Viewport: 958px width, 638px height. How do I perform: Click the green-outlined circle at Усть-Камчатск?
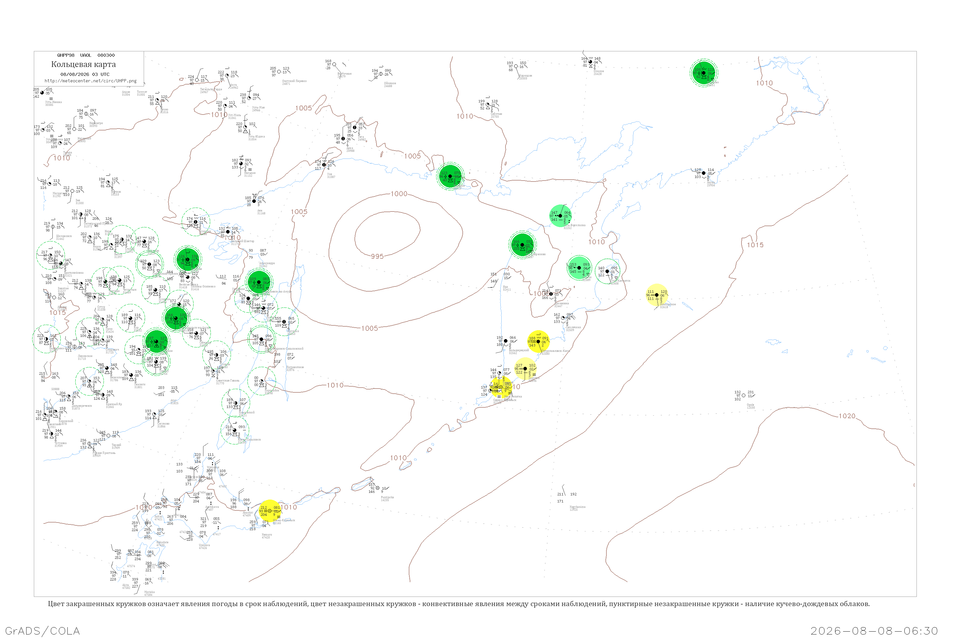click(607, 271)
